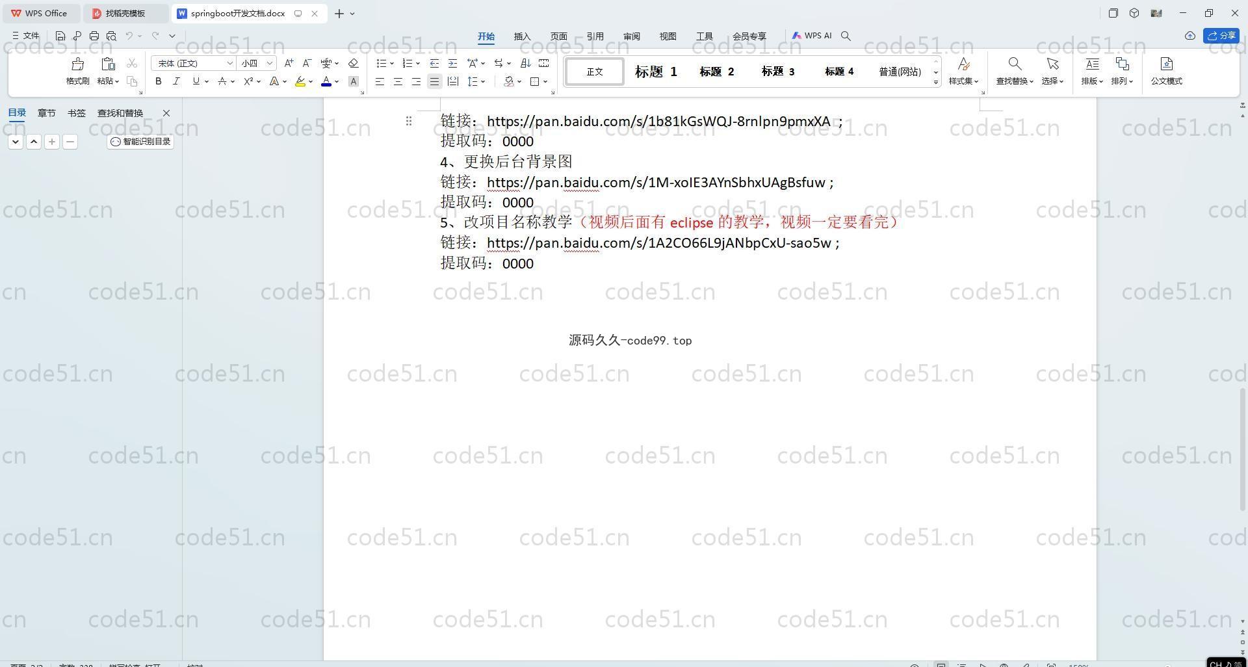Viewport: 1248px width, 667px height.
Task: Open the 文件 (File) menu
Action: pos(25,36)
